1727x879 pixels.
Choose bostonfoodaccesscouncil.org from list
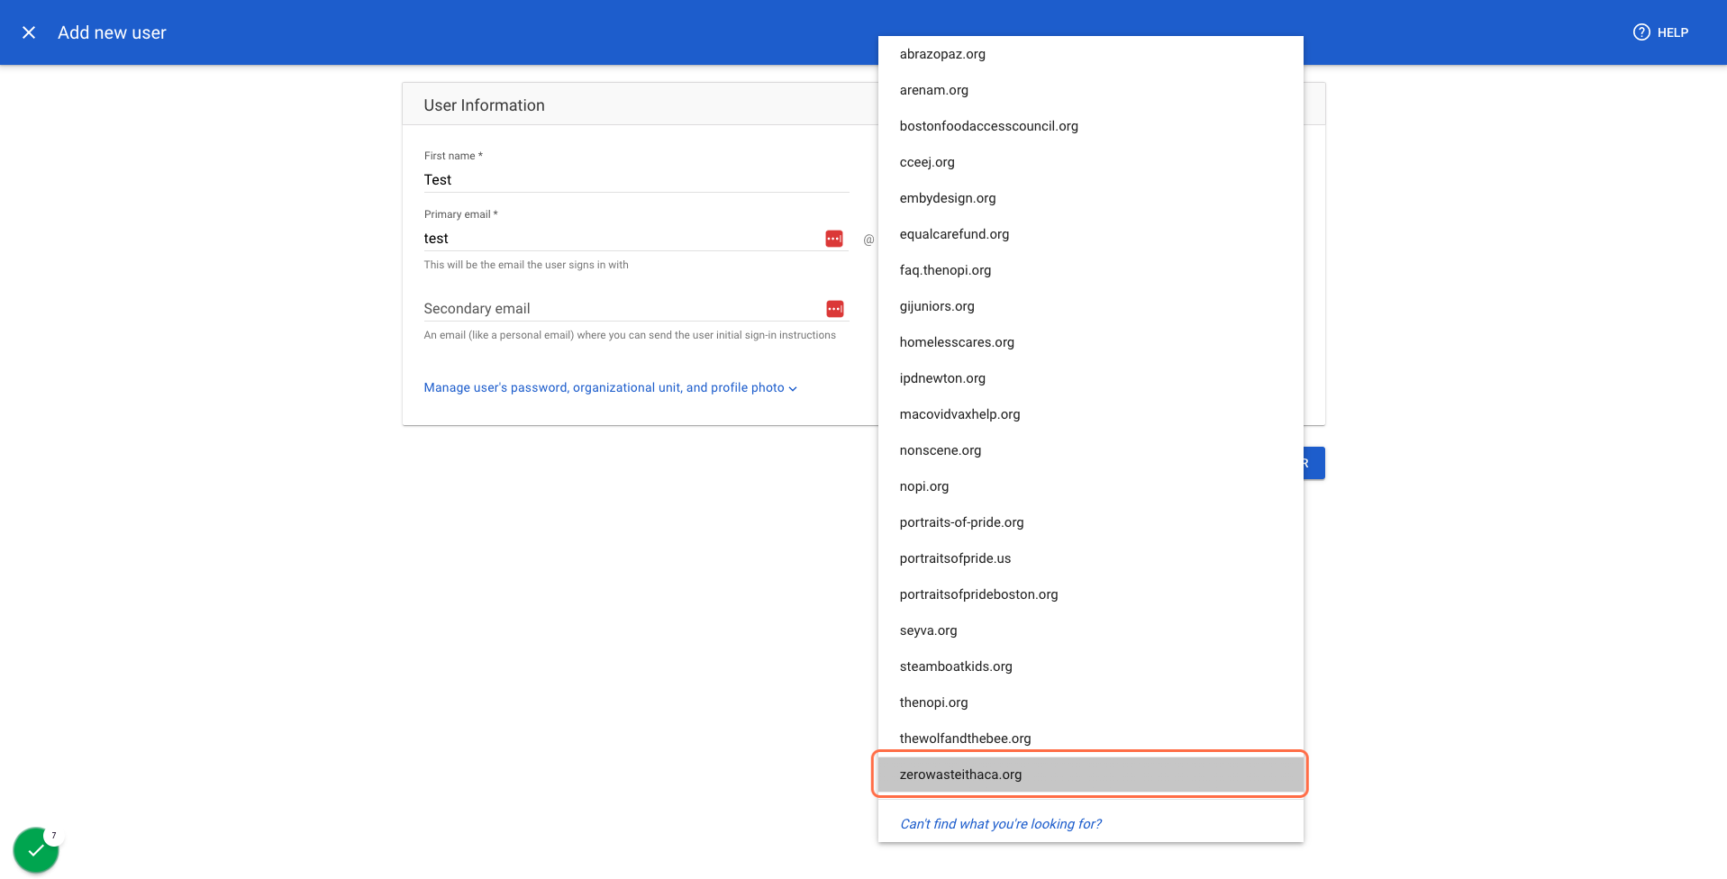[x=1090, y=126]
